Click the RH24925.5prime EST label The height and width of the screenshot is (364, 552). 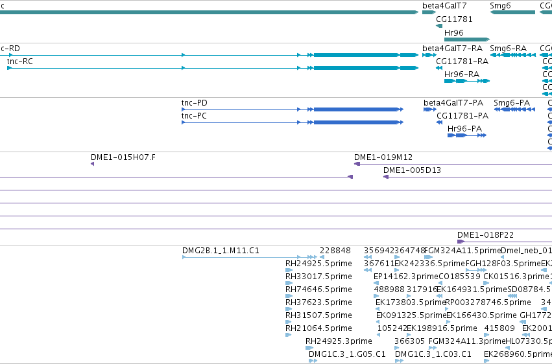tap(318, 264)
